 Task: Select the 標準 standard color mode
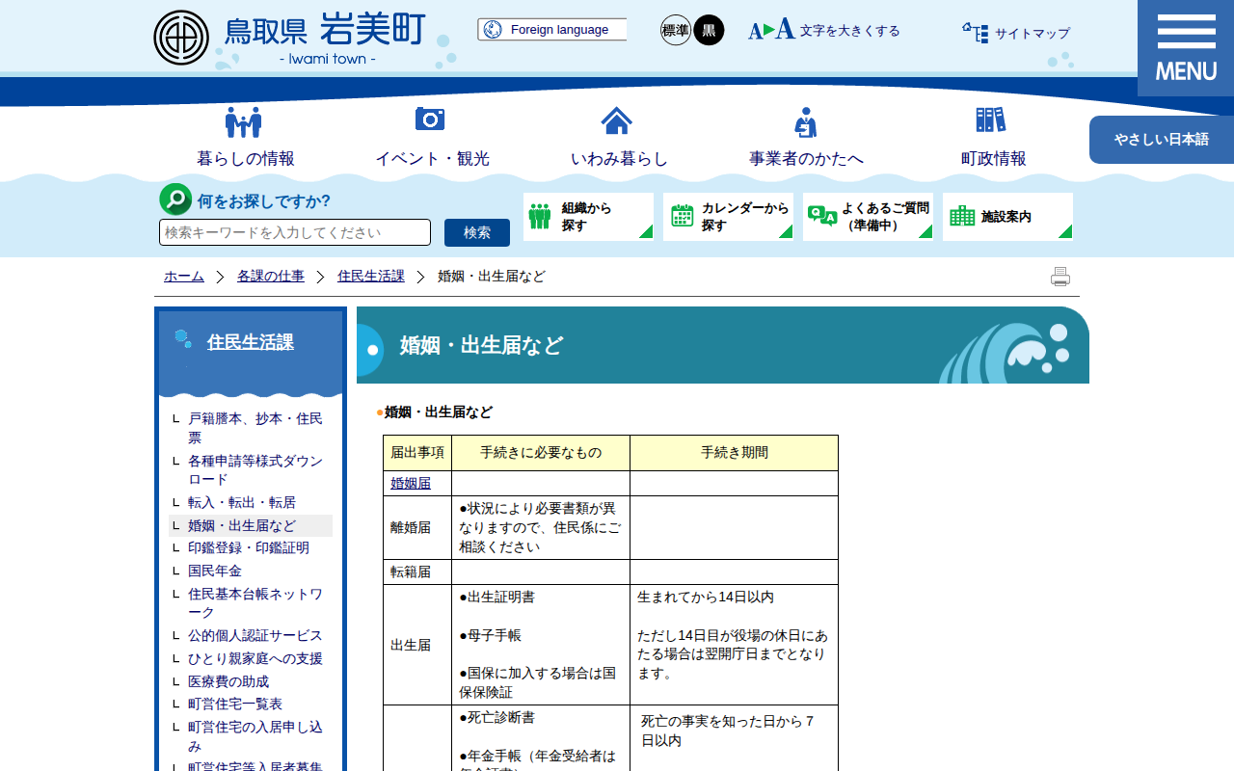tap(676, 30)
